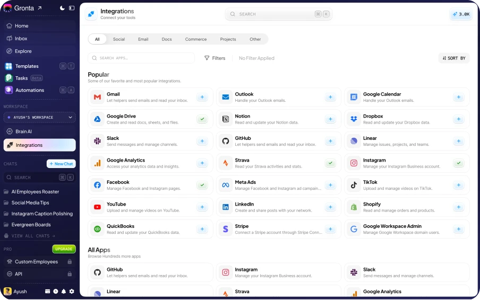
Task: Add the Google Workspace Admin integration
Action: point(459,229)
